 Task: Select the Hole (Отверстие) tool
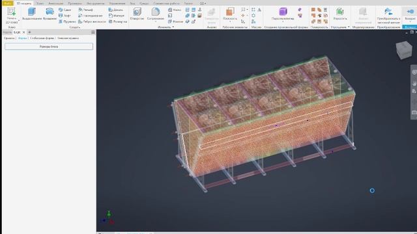point(137,14)
